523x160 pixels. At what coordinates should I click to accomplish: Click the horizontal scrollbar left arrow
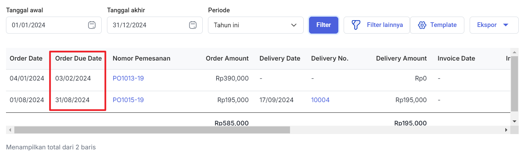10,130
